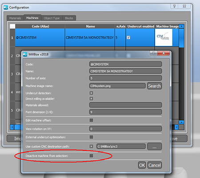The height and width of the screenshot is (178, 200).
Task: Select the @CIMSYSTEM code cell
Action: tap(40, 37)
